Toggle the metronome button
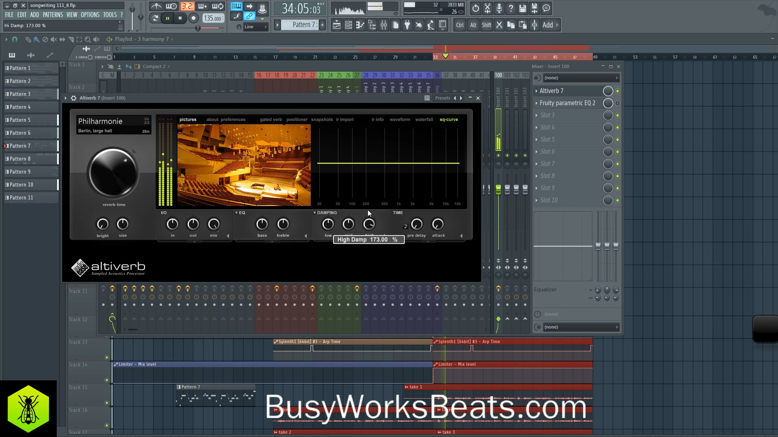778x437 pixels. (156, 6)
